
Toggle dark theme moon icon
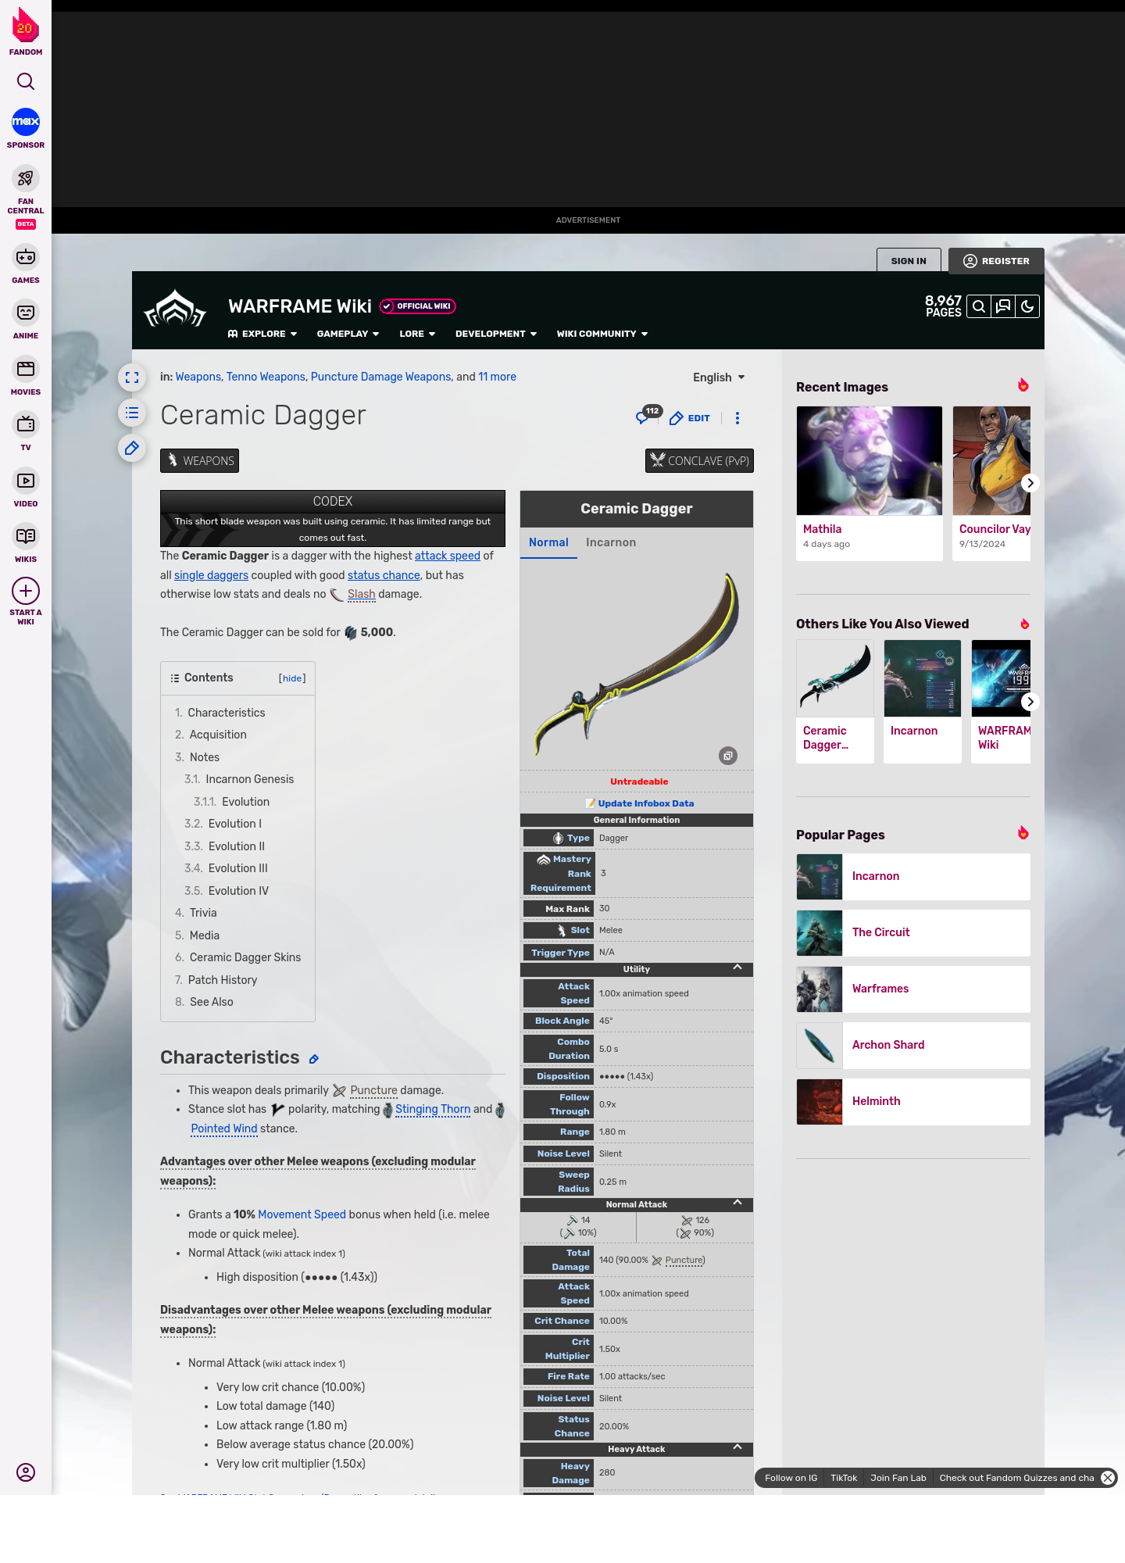pyautogui.click(x=1027, y=306)
